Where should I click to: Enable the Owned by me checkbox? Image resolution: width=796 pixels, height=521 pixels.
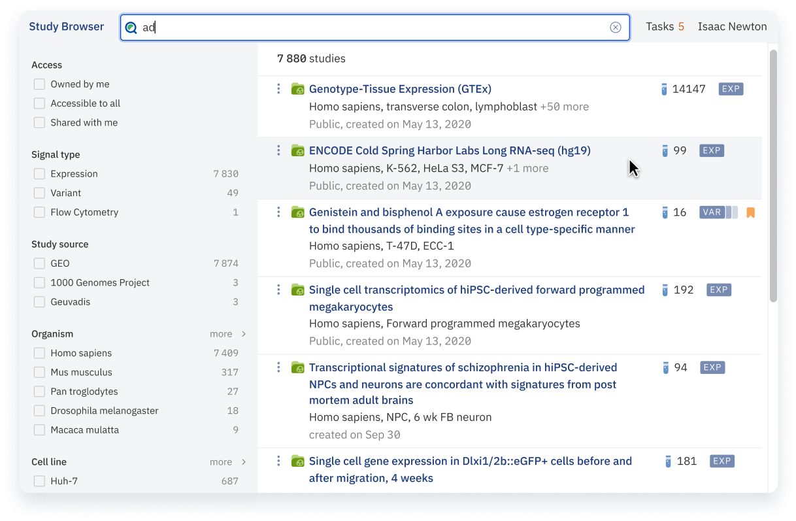40,84
